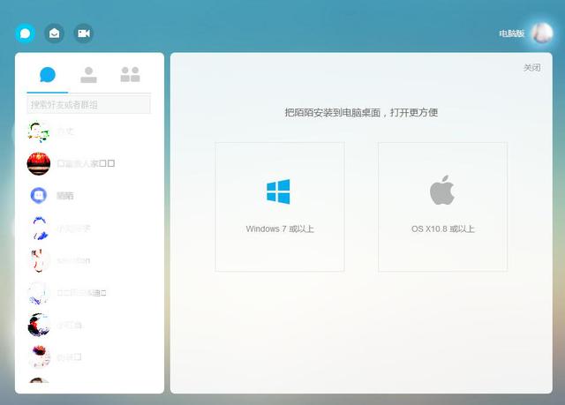Open chat with red lantern avatar contact
The width and height of the screenshot is (565, 405).
(88, 164)
